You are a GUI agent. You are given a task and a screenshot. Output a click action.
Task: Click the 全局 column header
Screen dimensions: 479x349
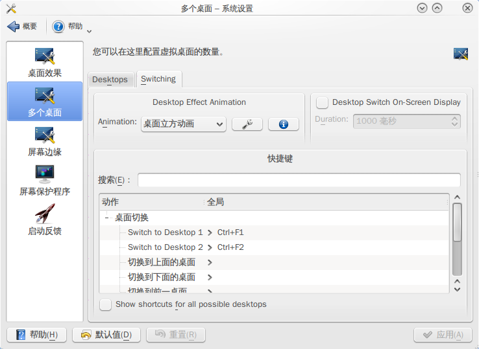pos(326,202)
